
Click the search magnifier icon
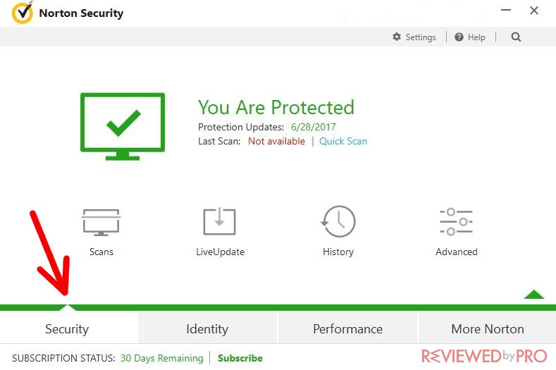tap(516, 37)
